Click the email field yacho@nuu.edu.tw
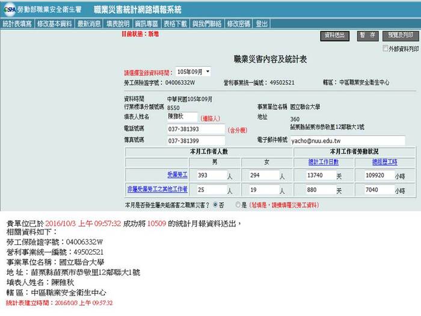The width and height of the screenshot is (421, 316). click(348, 140)
